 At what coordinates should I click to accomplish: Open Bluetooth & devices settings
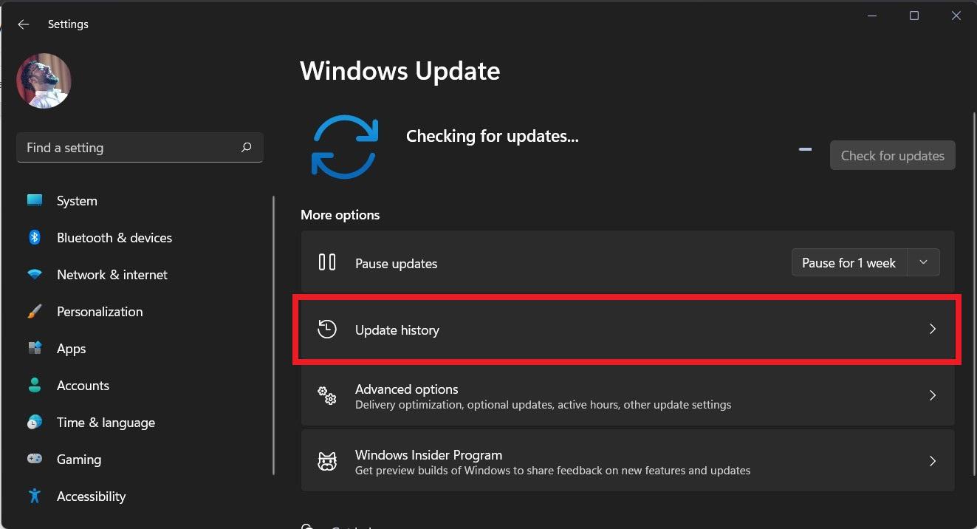34,237
